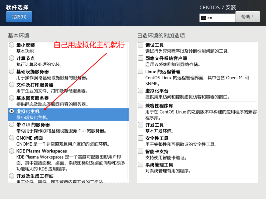This screenshot has width=266, height=199.
Task: Select KDE Plasma Workspaces radio button
Action: tap(12, 151)
